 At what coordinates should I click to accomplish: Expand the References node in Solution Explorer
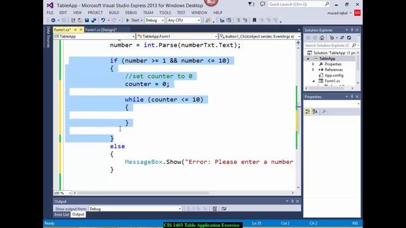point(313,70)
